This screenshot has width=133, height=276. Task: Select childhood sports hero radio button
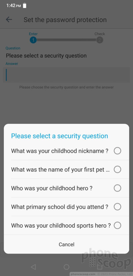tap(117, 225)
